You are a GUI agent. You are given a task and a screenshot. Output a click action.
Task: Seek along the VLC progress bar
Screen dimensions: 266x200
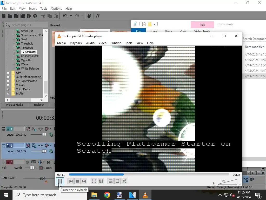149,174
